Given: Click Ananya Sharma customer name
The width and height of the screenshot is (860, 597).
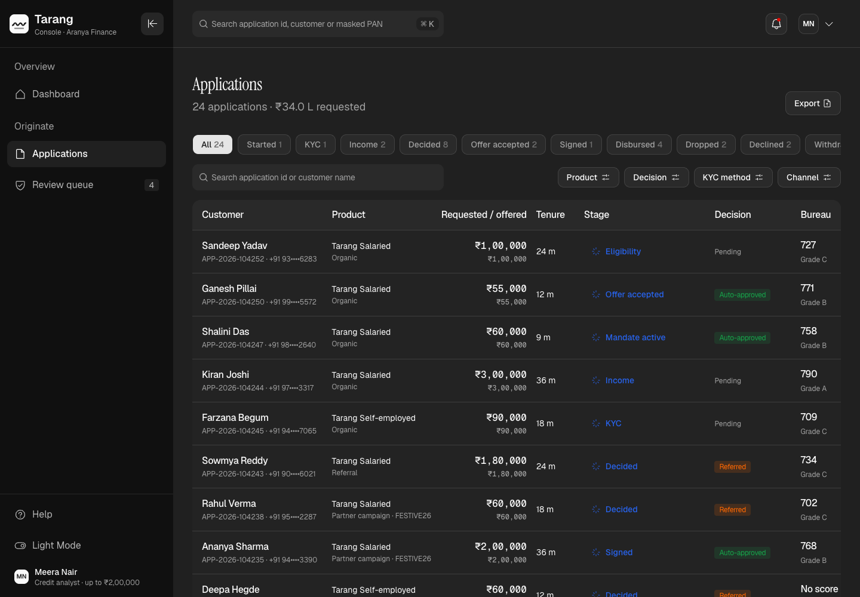Looking at the screenshot, I should click(235, 547).
